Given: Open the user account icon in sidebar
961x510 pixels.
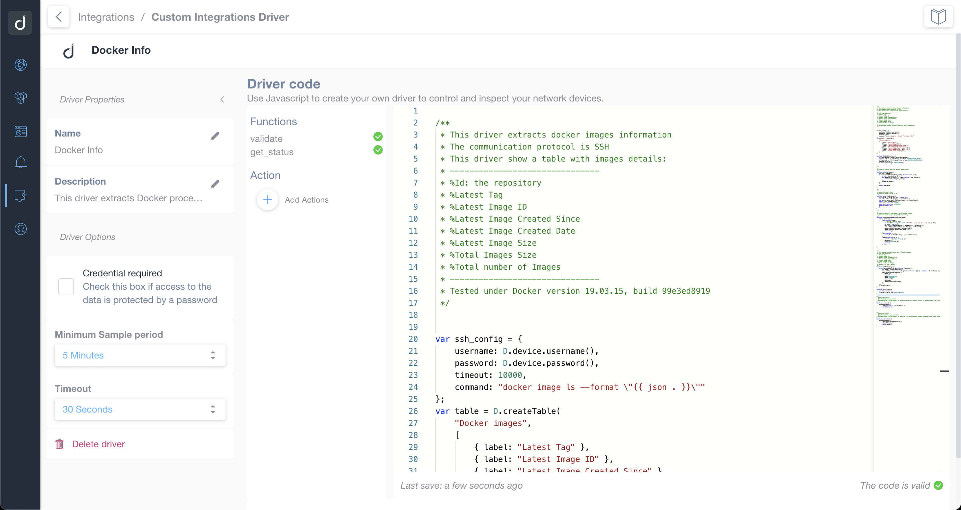Looking at the screenshot, I should (x=20, y=229).
